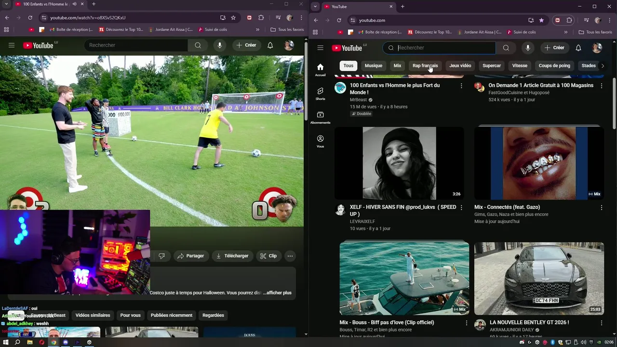
Task: Open options menu for Mix - Connectés
Action: (601, 208)
